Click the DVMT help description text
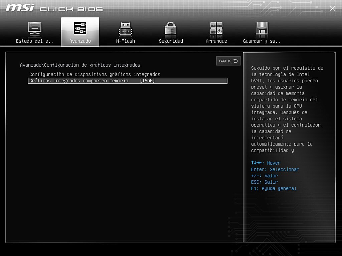Screen dimensions: 342x256 287,109
